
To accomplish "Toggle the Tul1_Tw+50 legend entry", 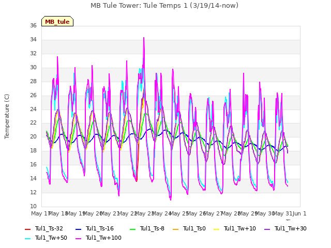I will [x=46, y=238].
